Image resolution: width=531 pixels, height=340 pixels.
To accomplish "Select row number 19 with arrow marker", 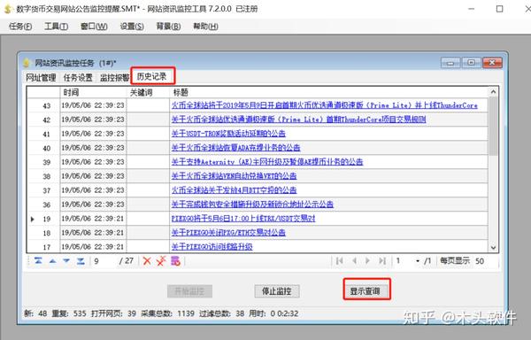I will [43, 219].
